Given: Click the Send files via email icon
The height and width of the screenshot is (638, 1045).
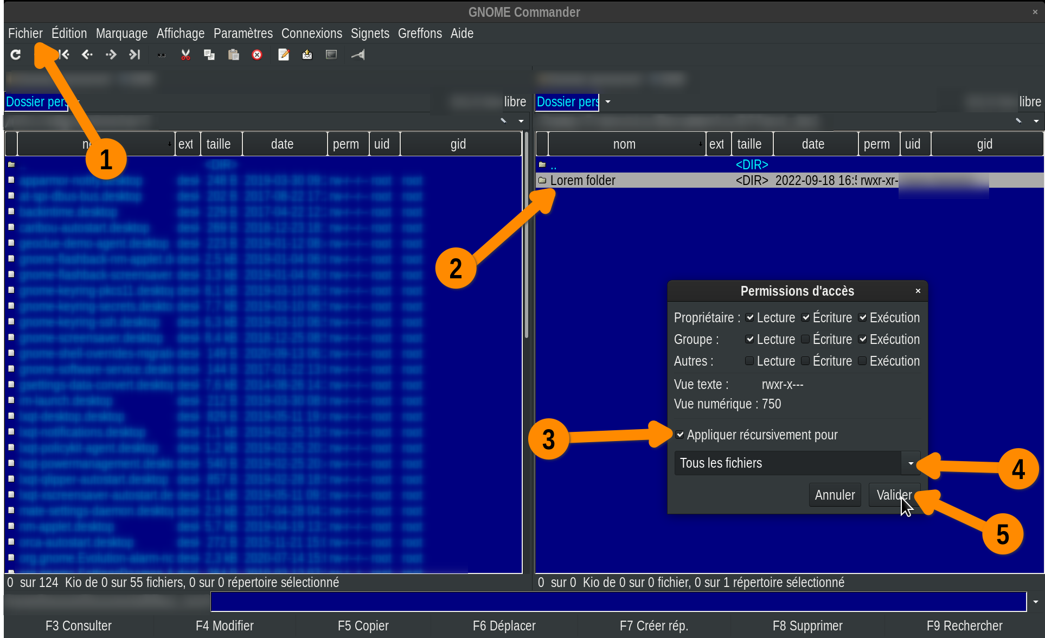Looking at the screenshot, I should coord(307,54).
